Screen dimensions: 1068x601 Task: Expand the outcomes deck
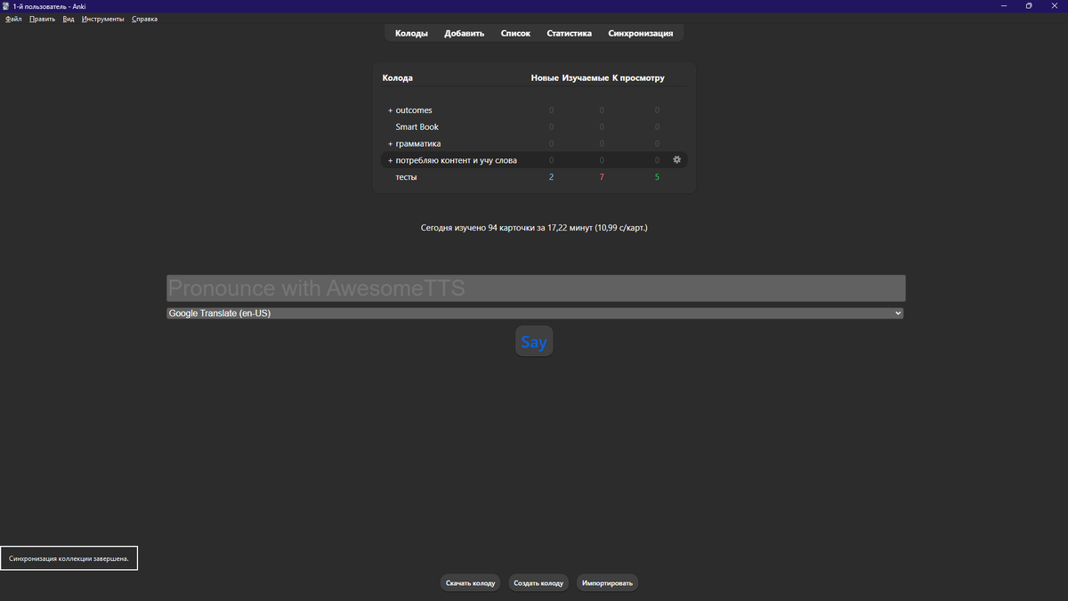point(390,110)
